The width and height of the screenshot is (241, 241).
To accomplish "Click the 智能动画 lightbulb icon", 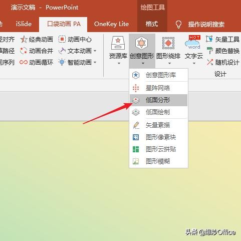I will click(x=62, y=62).
